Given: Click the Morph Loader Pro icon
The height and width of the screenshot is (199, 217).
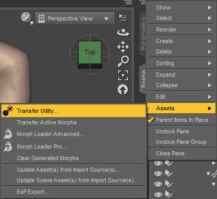Looking at the screenshot, I should pos(8,146).
